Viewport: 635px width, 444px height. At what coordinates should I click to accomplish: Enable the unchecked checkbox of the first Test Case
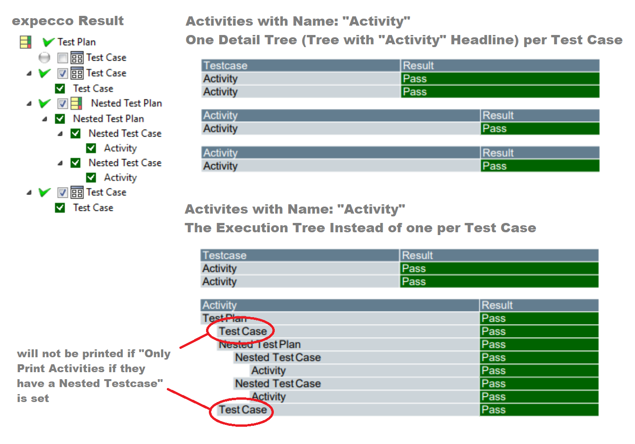[x=63, y=58]
